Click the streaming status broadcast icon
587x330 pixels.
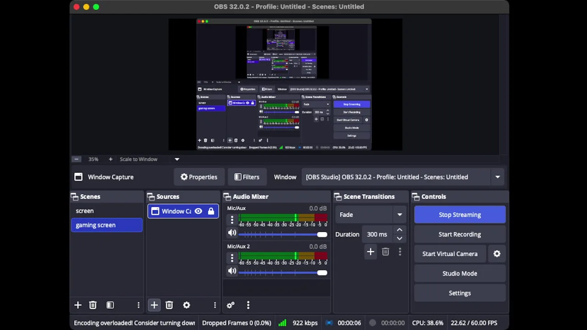(329, 323)
